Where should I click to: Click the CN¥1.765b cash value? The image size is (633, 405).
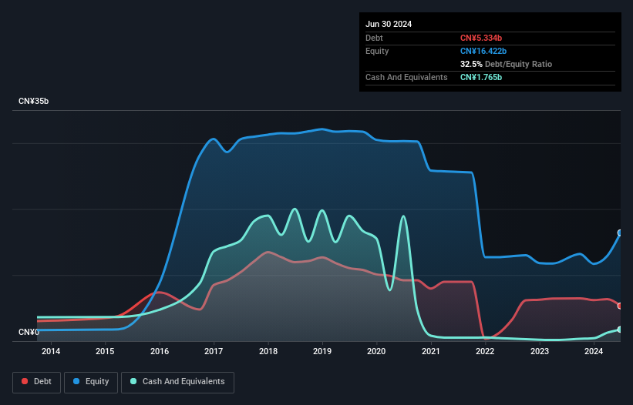[481, 77]
